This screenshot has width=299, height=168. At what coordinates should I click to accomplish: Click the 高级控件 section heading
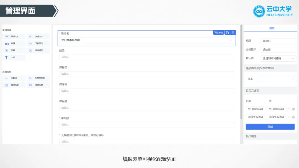tap(7, 72)
